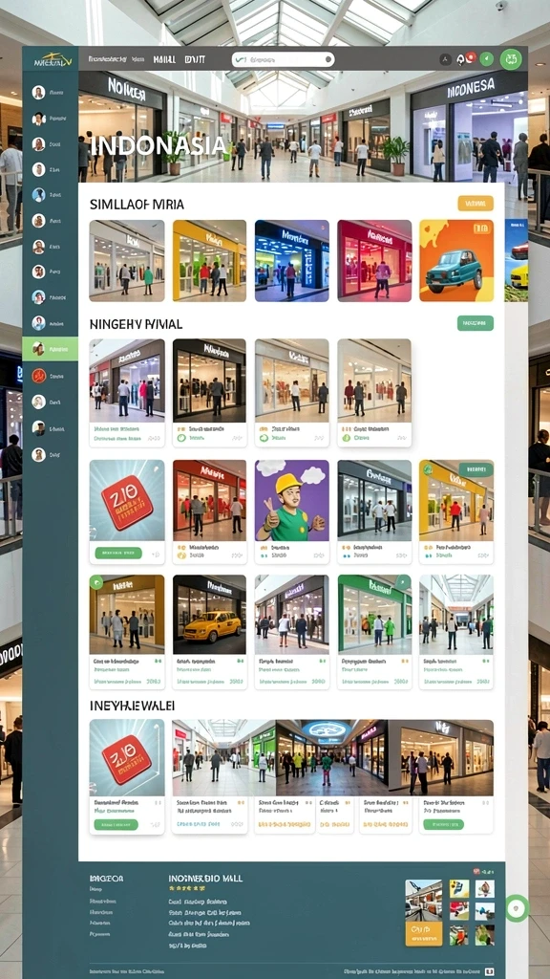Click the yellow button beside SIMLAOF MRIA heading
The height and width of the screenshot is (979, 550).
pyautogui.click(x=476, y=203)
